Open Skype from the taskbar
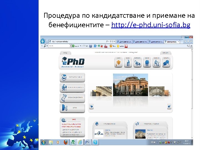 coord(95,142)
